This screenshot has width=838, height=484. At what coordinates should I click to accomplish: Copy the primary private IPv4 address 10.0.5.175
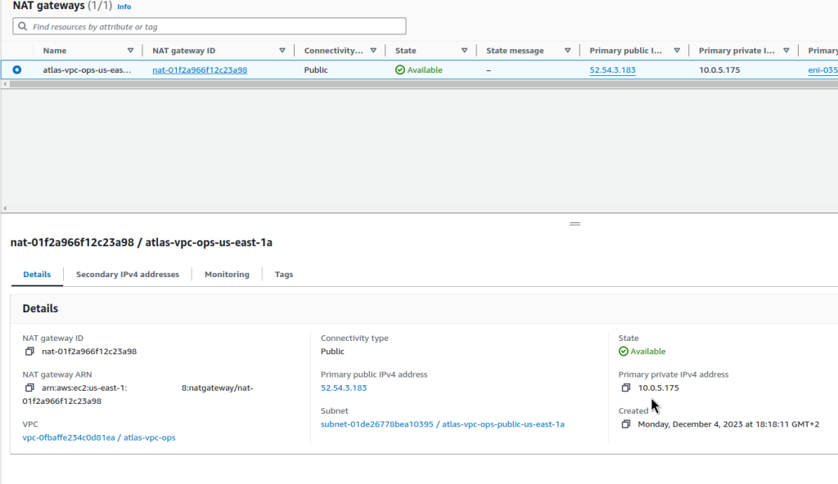click(625, 387)
